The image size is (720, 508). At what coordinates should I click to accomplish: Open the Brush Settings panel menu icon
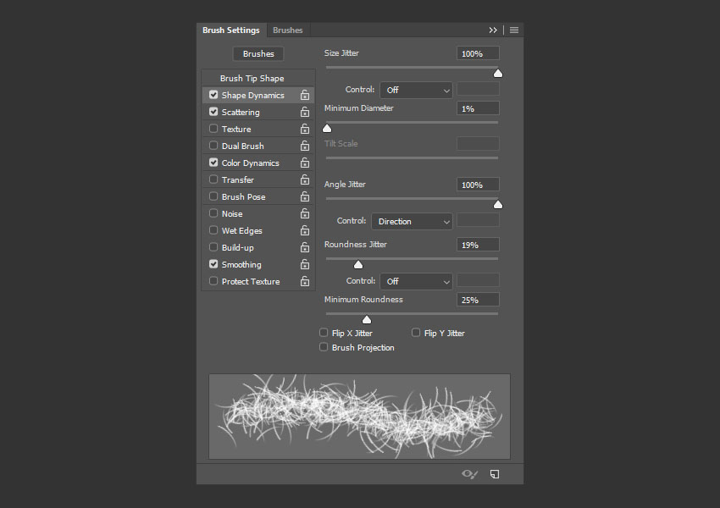[x=514, y=30]
